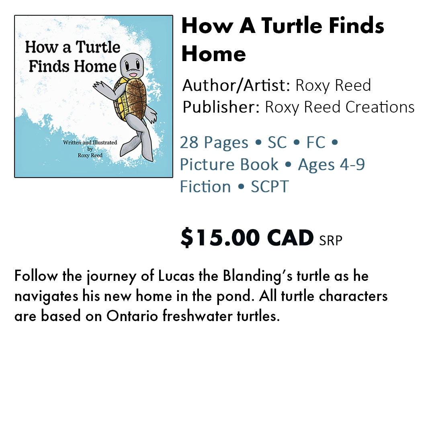Click the $15.00 CAD price
This screenshot has height=434, width=434.
pyautogui.click(x=247, y=237)
